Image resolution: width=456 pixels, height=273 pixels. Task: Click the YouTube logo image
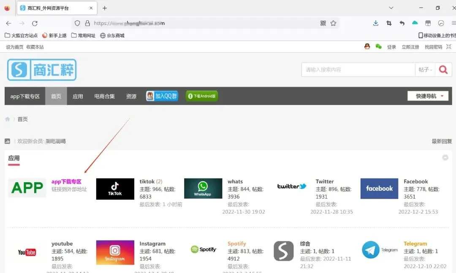(27, 252)
